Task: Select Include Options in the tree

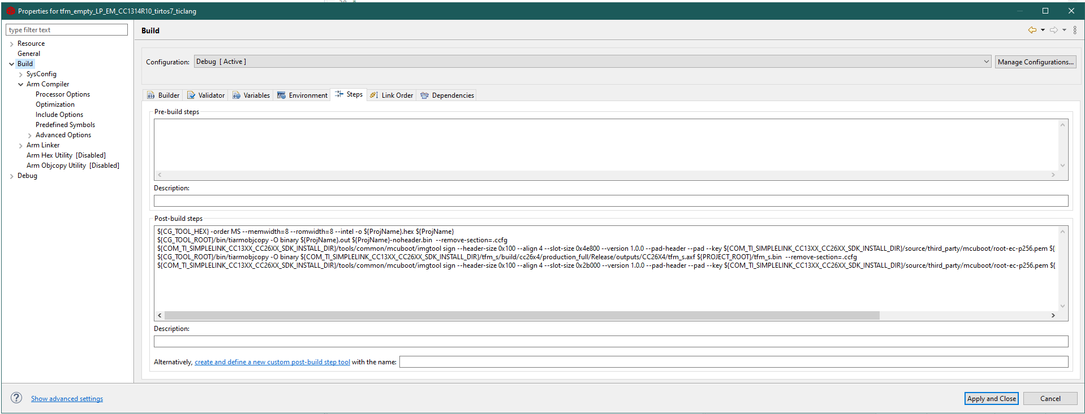Action: pyautogui.click(x=59, y=115)
